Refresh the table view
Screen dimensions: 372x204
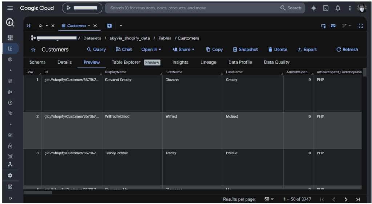[x=347, y=50]
